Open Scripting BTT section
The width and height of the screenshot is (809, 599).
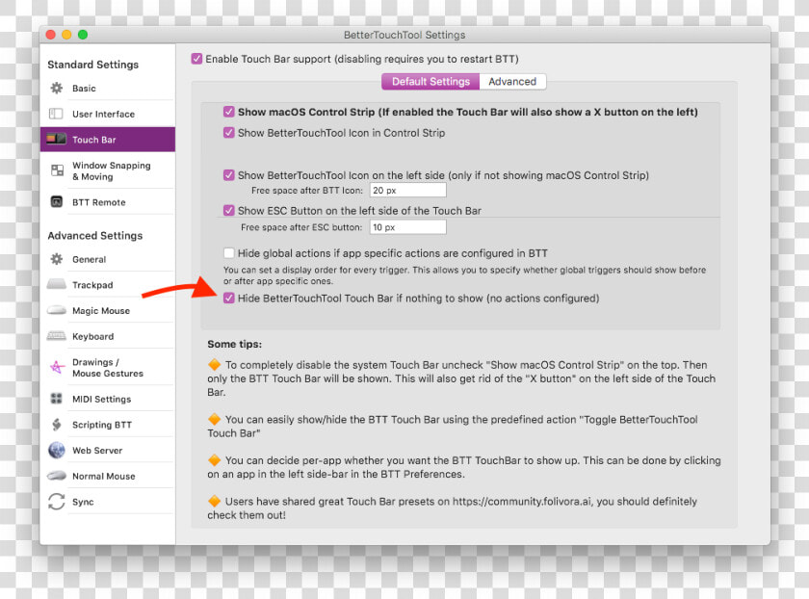click(107, 425)
